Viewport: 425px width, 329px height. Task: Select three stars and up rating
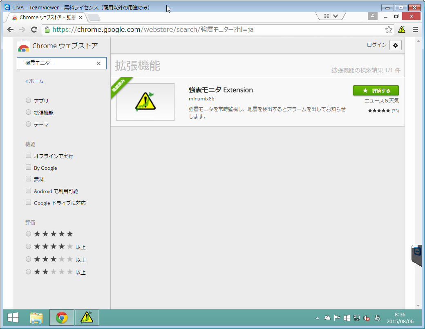click(28, 259)
